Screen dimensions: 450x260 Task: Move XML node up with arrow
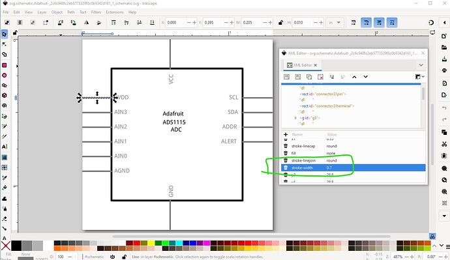click(x=354, y=77)
